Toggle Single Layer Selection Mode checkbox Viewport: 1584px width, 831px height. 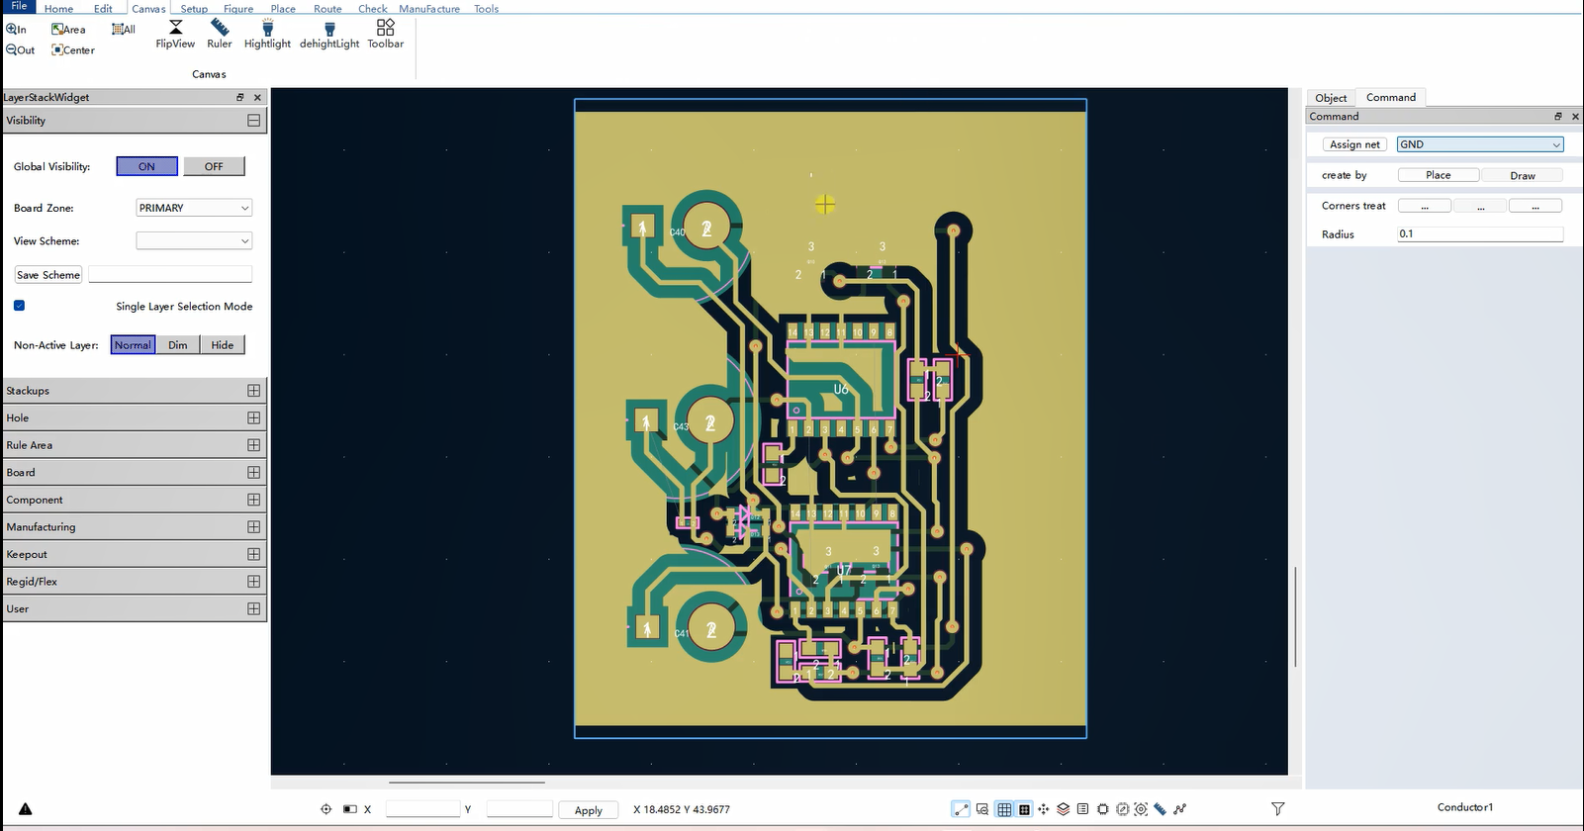(x=19, y=306)
